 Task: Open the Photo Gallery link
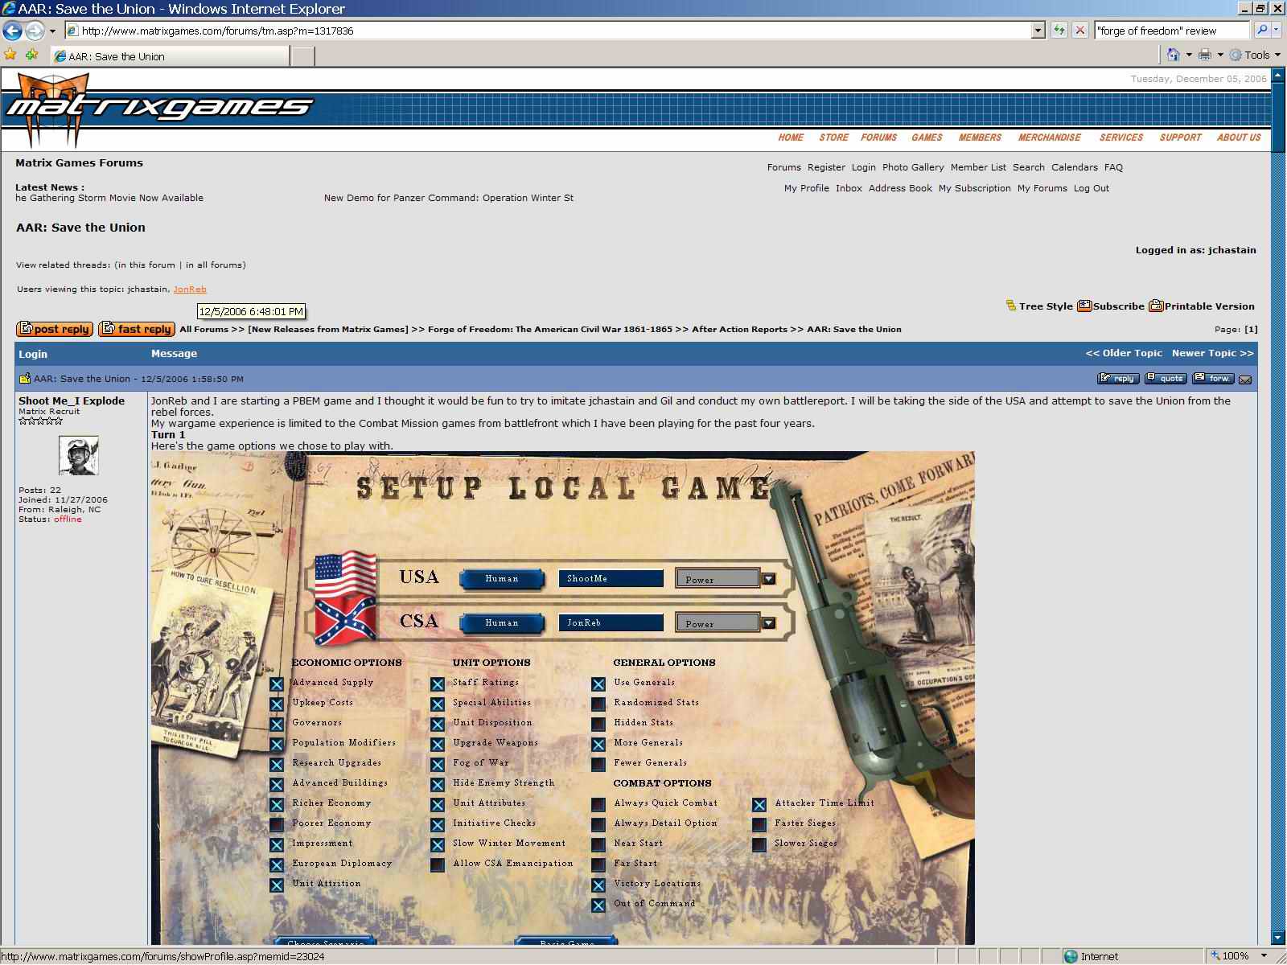coord(913,167)
